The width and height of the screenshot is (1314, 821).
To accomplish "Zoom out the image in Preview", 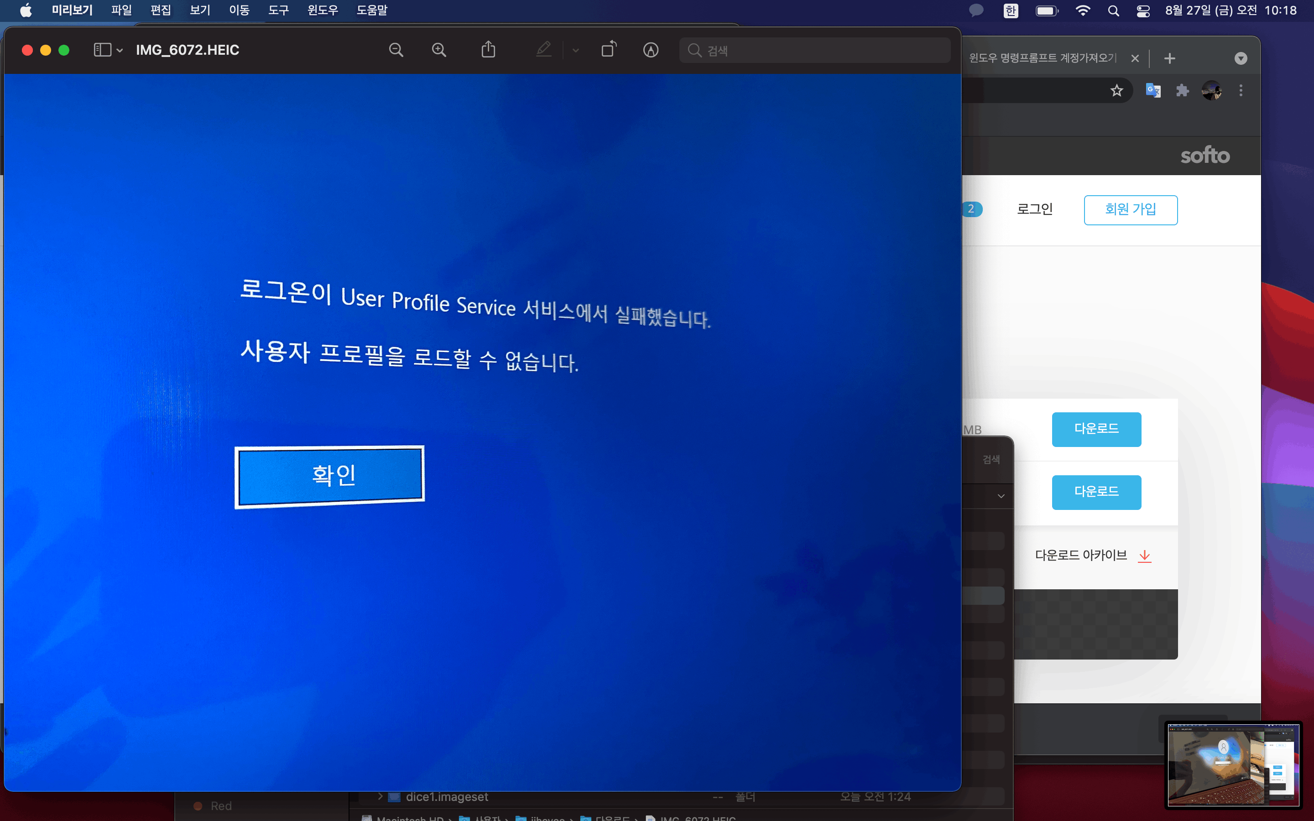I will click(x=396, y=50).
